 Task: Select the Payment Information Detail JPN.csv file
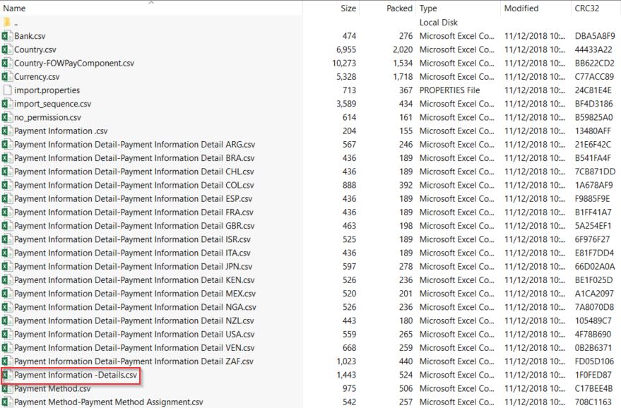(133, 266)
